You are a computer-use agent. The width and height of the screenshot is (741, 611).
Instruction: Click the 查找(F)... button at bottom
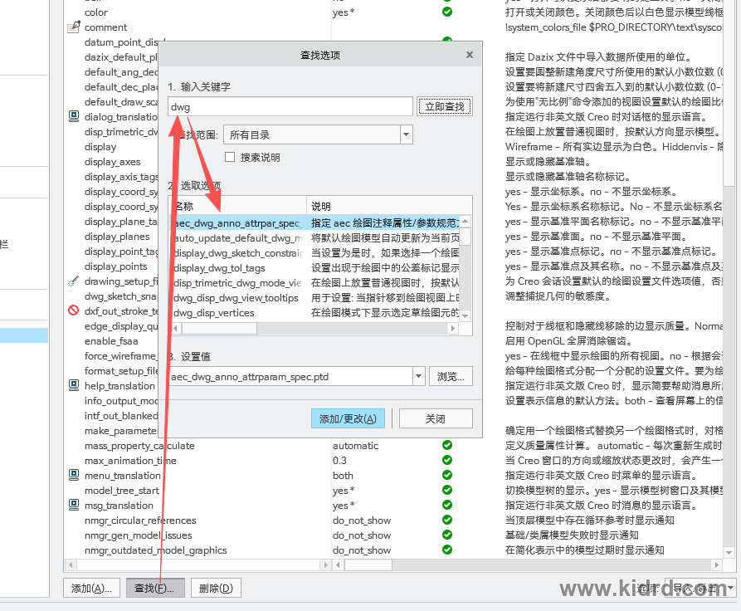coord(155,588)
